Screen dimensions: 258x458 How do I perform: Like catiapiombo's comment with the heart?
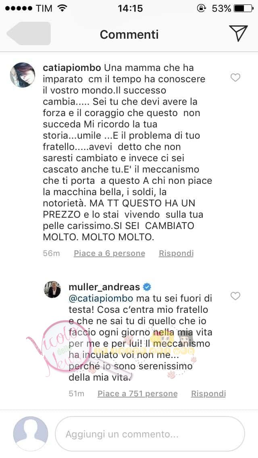(235, 77)
